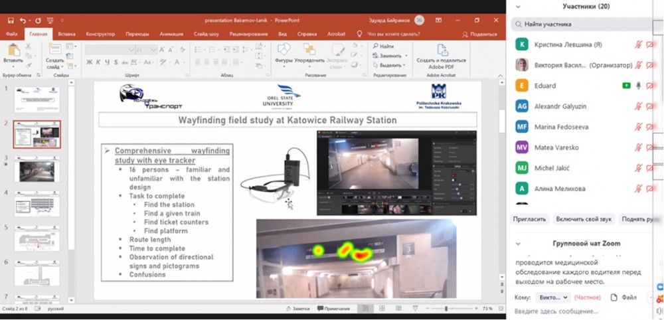
Task: Collapse the Participants (Участники) panel chevron
Action: (x=517, y=6)
